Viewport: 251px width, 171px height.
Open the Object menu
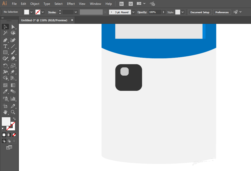[x=35, y=4]
